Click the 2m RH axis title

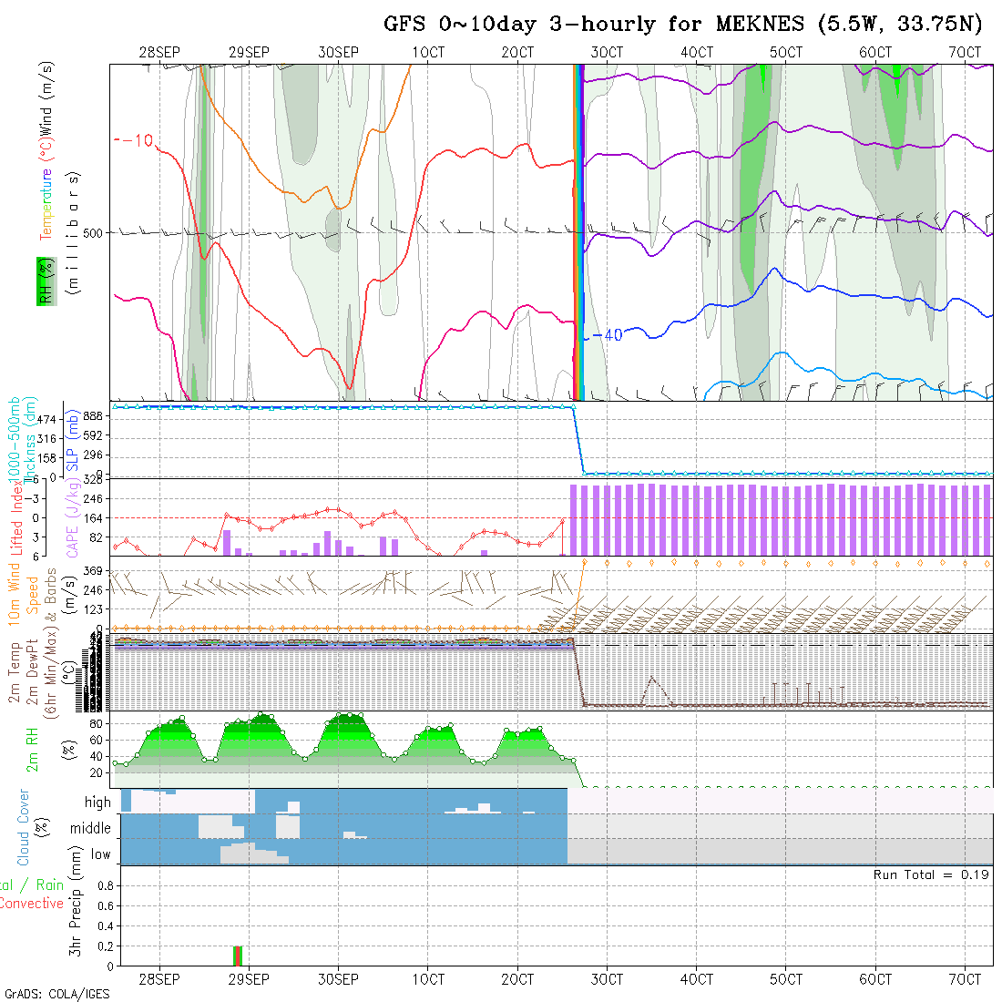33,750
